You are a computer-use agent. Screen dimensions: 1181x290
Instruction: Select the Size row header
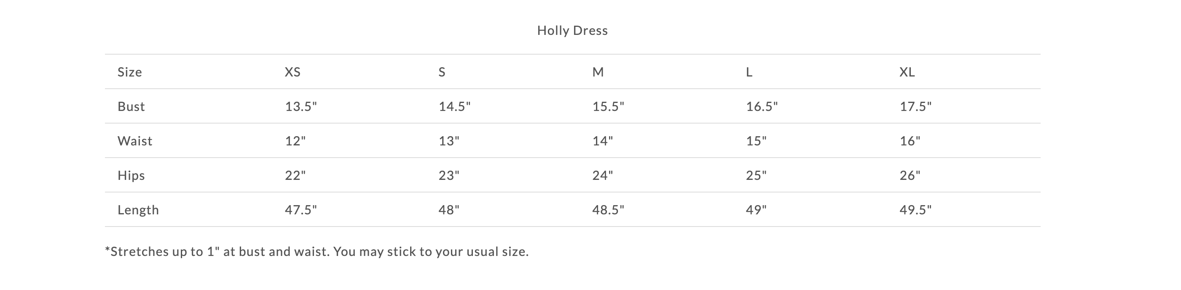130,72
